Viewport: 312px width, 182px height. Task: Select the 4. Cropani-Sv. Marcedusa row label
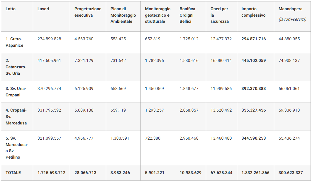click(x=16, y=117)
